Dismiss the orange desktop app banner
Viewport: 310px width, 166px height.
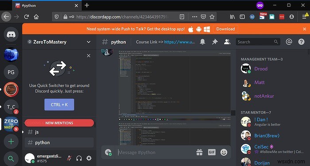(x=305, y=29)
